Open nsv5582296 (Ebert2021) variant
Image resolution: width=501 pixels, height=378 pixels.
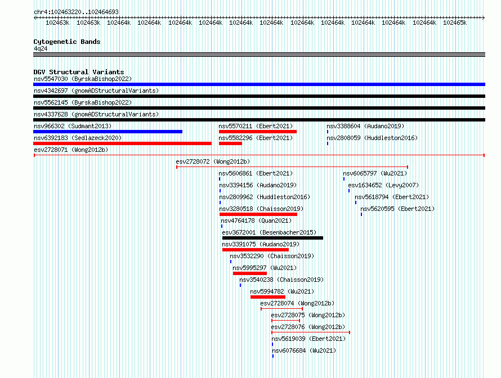256,138
